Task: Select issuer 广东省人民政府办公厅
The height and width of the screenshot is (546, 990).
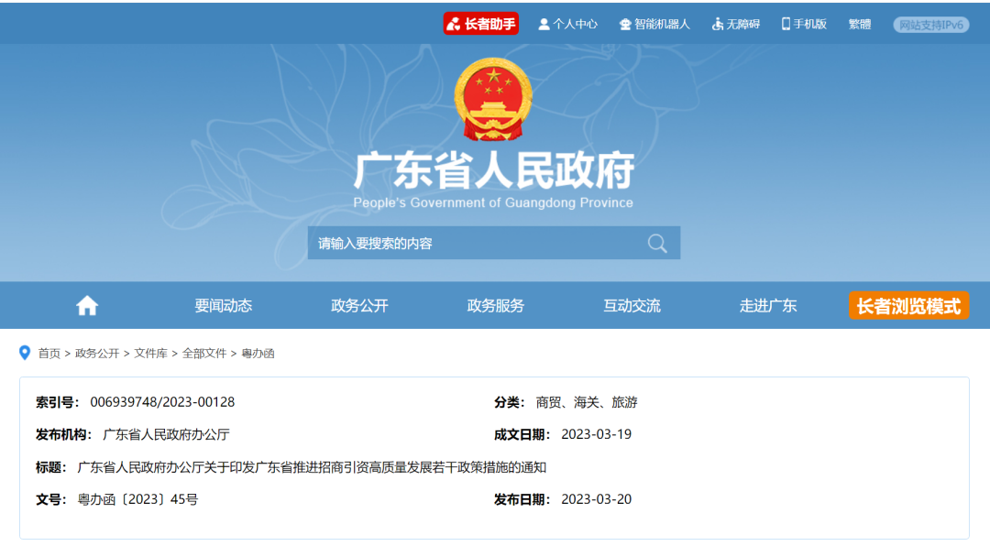Action: click(x=166, y=434)
